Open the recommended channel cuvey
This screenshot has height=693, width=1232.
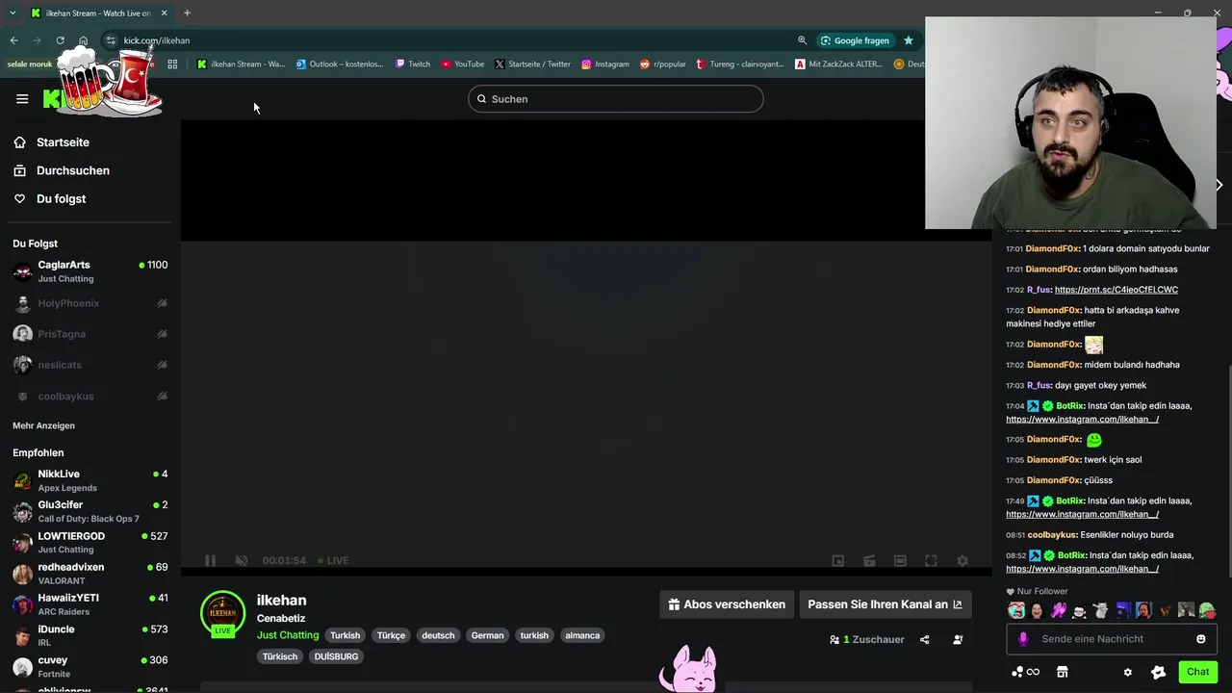[90, 666]
